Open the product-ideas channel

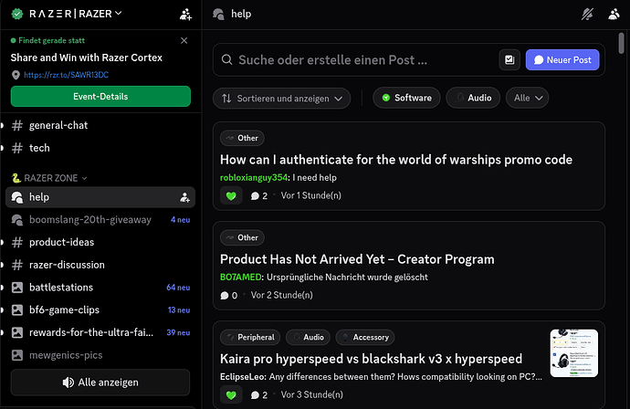click(100, 242)
